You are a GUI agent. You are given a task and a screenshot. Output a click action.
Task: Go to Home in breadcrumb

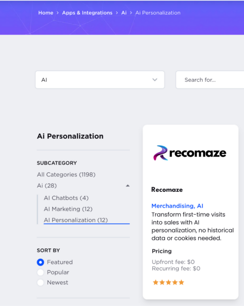(46, 13)
